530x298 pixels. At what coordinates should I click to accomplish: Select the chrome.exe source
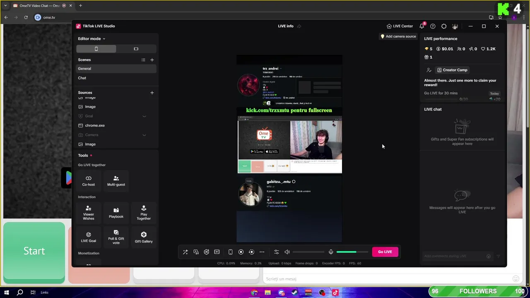pos(116,125)
